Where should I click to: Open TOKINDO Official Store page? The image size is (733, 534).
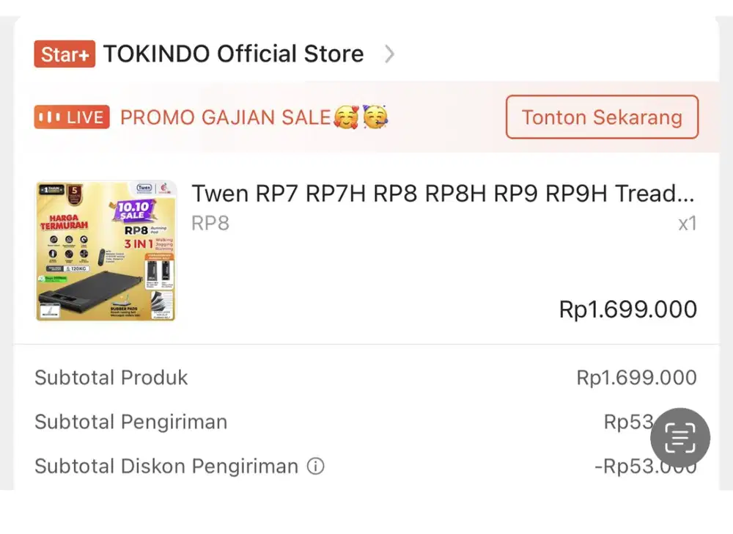tap(233, 54)
